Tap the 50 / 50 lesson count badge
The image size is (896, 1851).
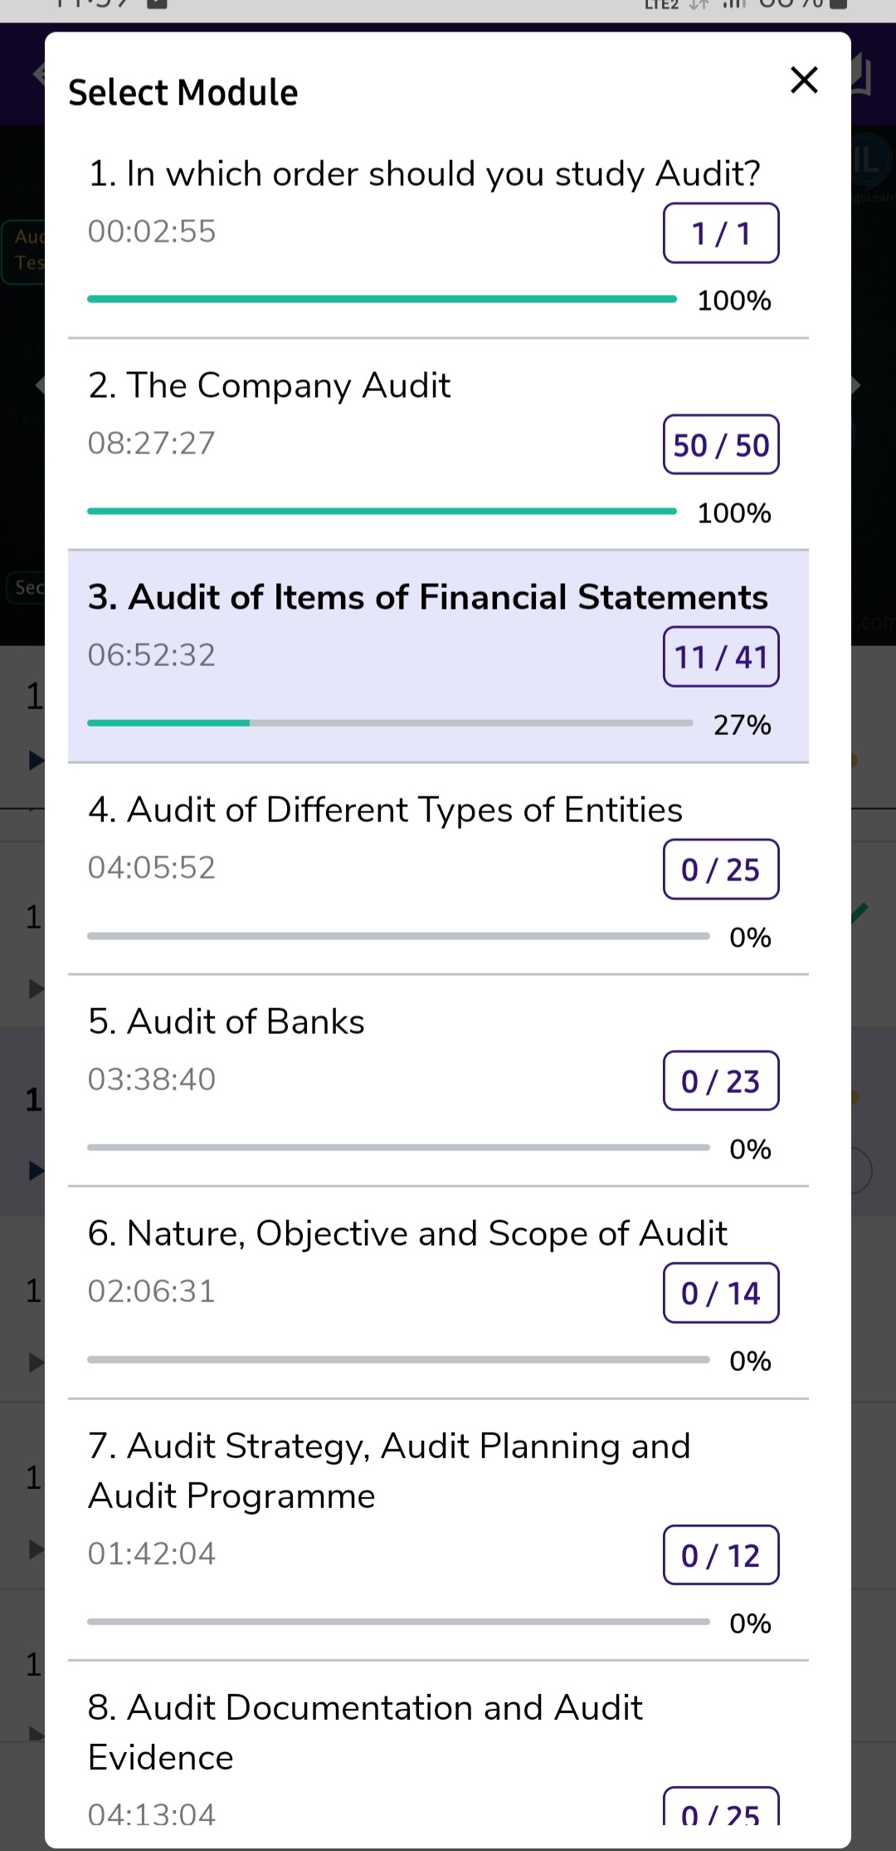click(721, 445)
